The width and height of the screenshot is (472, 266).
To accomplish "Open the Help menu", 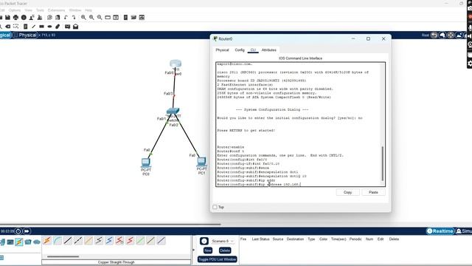I will click(88, 10).
